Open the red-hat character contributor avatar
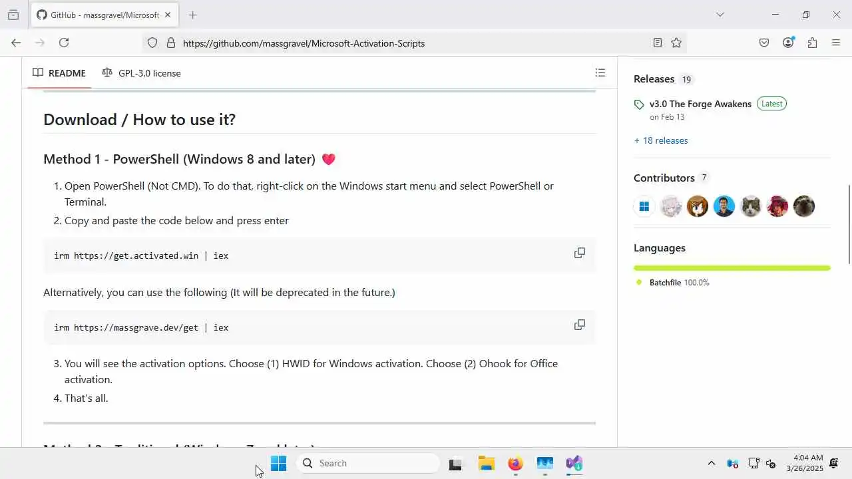 pos(777,206)
